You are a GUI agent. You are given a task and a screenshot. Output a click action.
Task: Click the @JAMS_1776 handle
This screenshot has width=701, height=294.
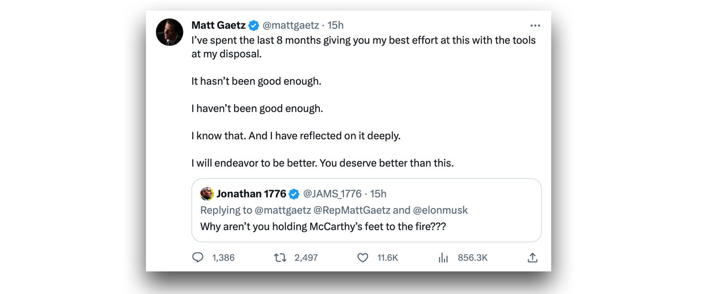(x=332, y=194)
